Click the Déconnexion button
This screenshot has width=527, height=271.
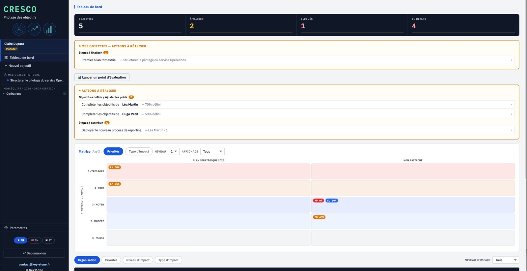(x=34, y=253)
